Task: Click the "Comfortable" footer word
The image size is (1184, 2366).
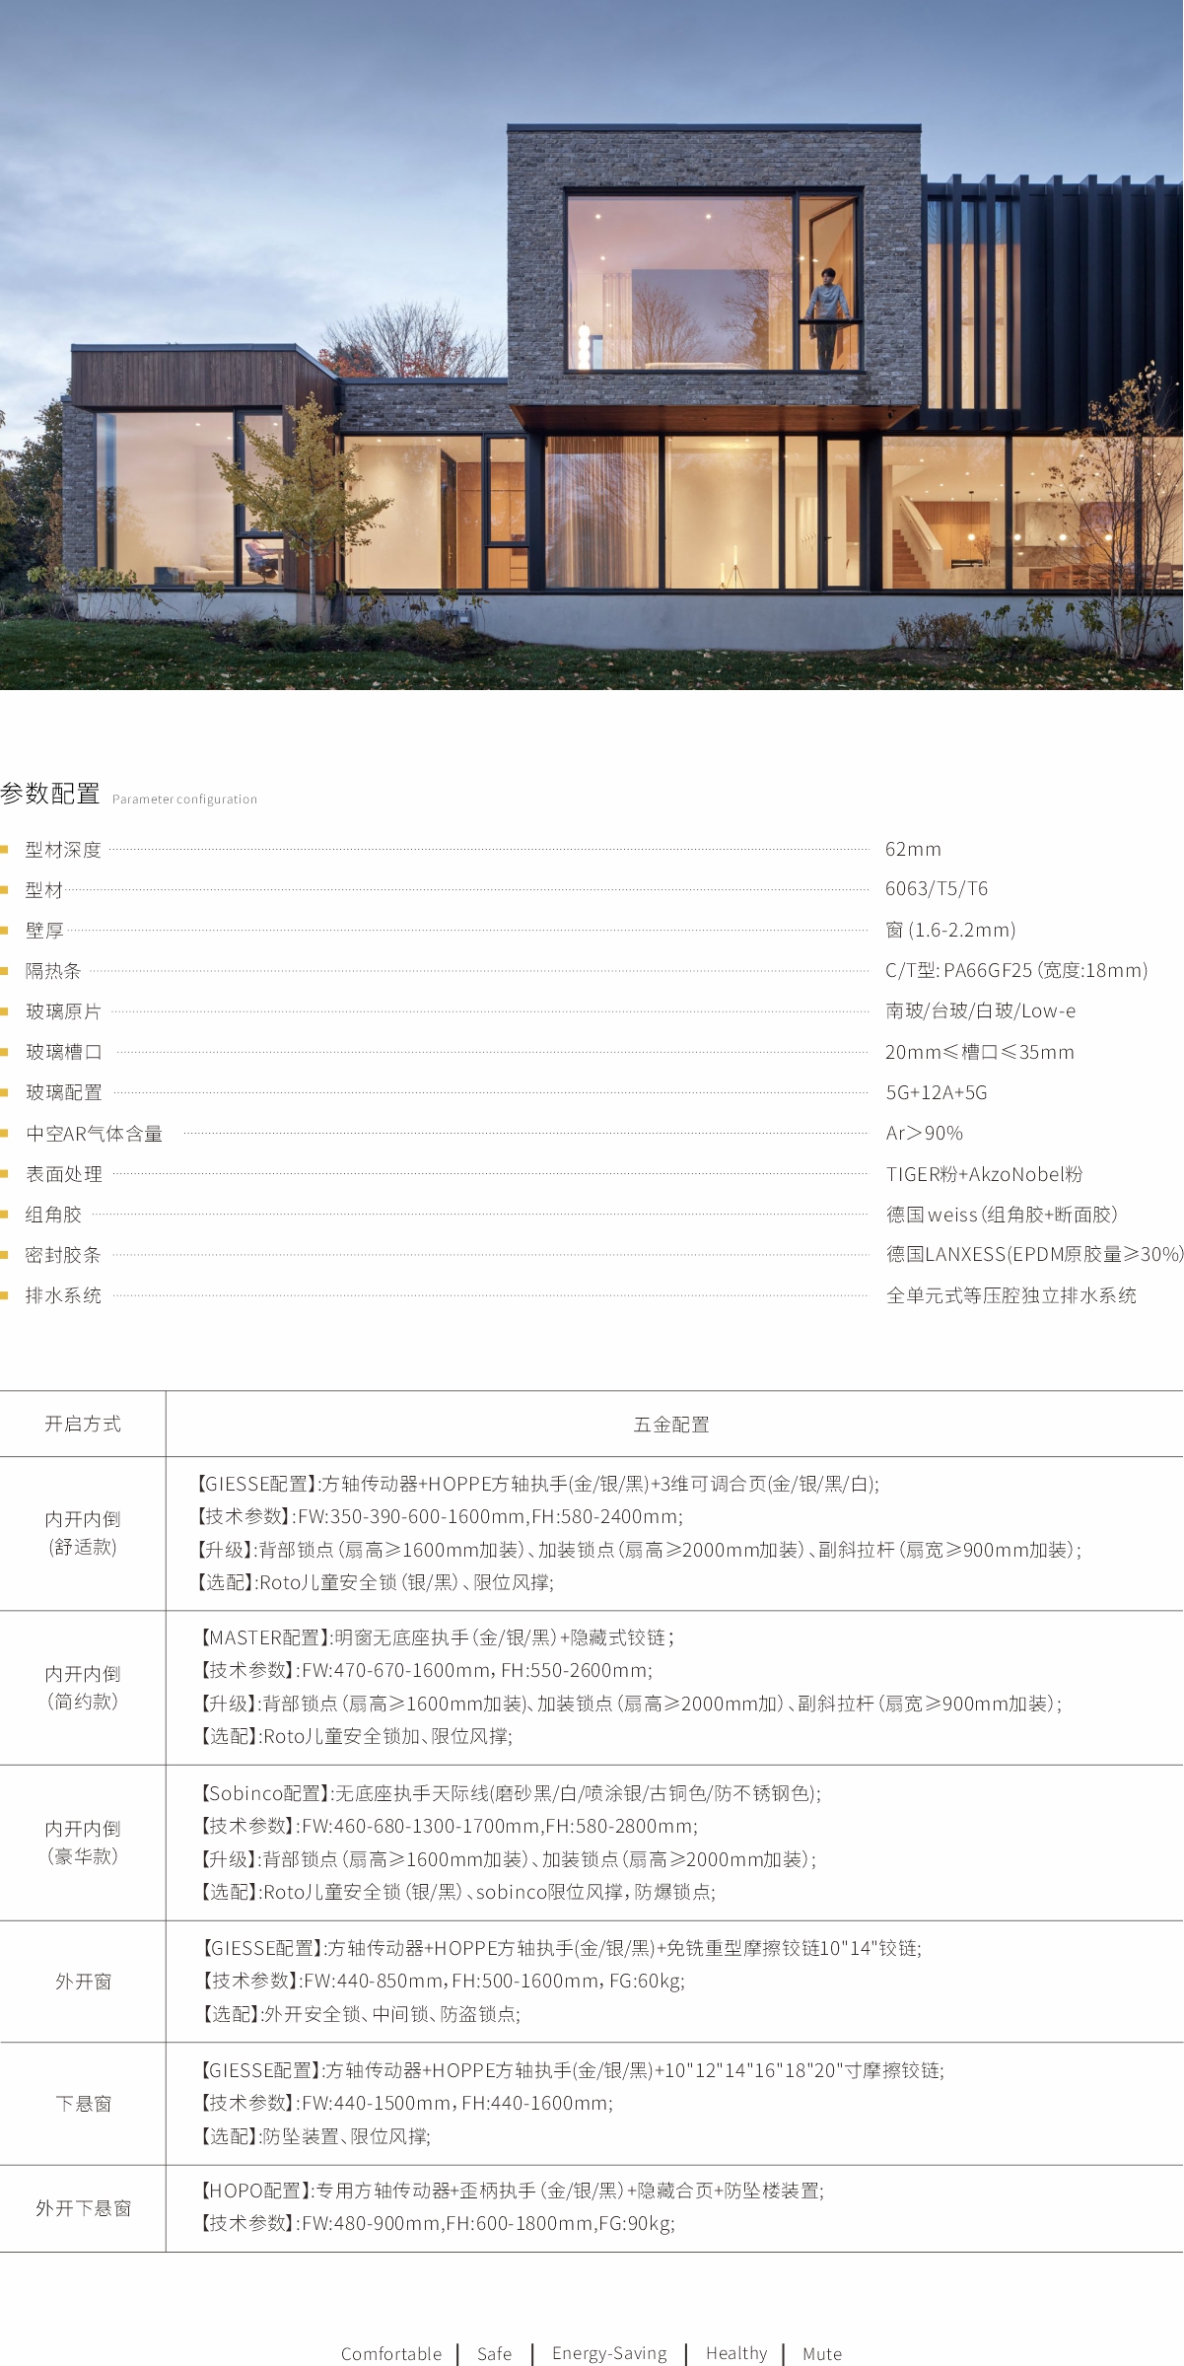Action: click(x=391, y=2354)
